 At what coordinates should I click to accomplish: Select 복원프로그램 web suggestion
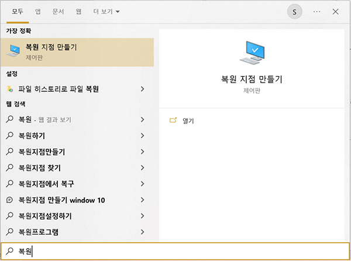77,232
